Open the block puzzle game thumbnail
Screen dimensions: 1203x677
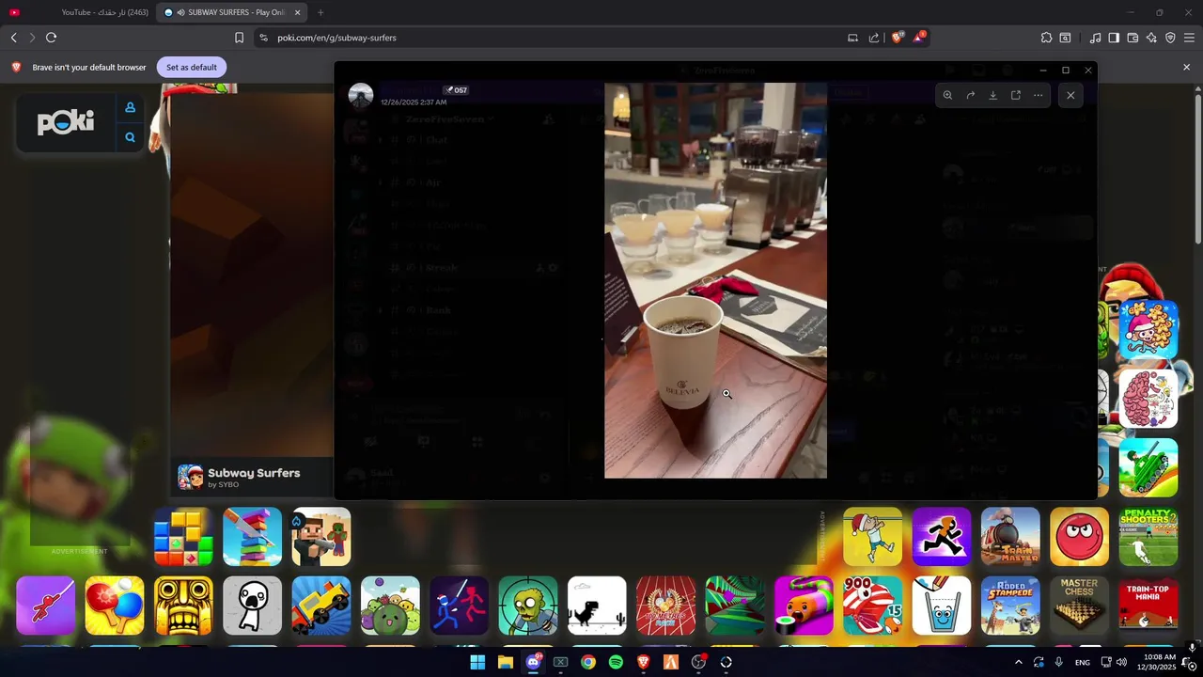click(183, 537)
